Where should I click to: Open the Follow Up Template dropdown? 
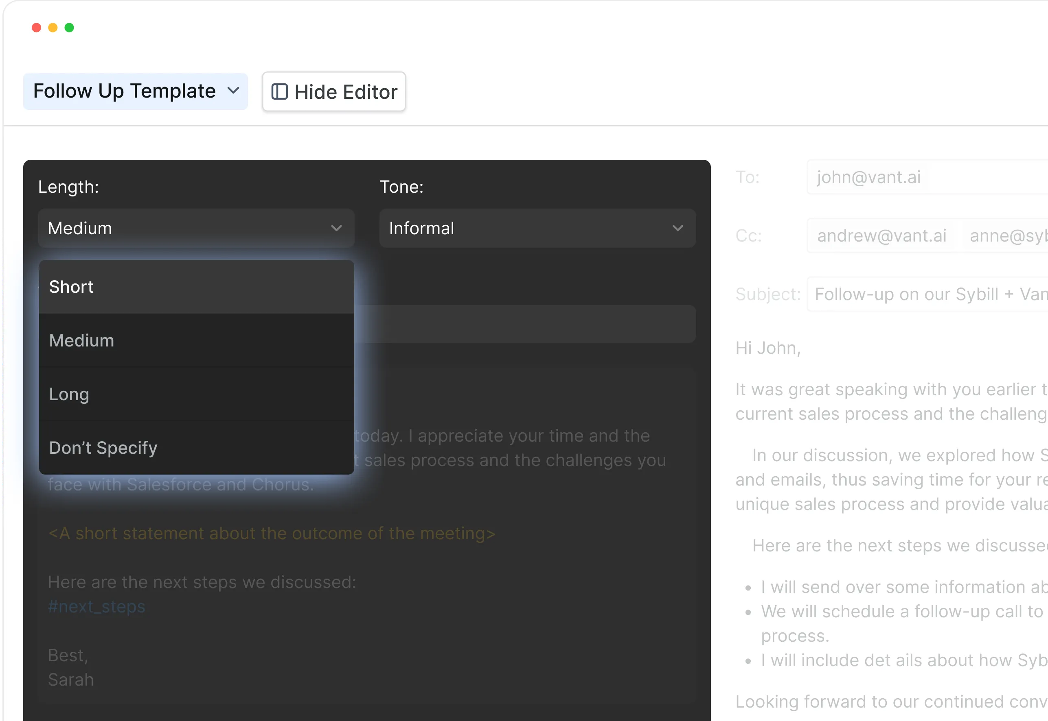point(135,91)
